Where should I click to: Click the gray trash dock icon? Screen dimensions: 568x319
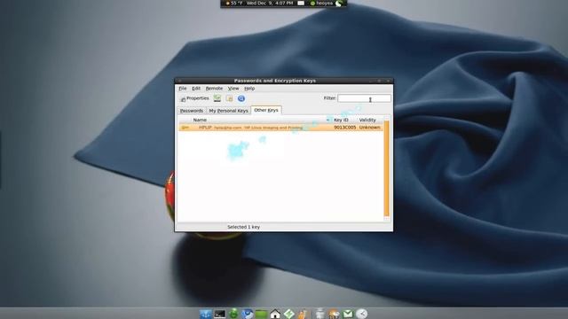(319, 314)
